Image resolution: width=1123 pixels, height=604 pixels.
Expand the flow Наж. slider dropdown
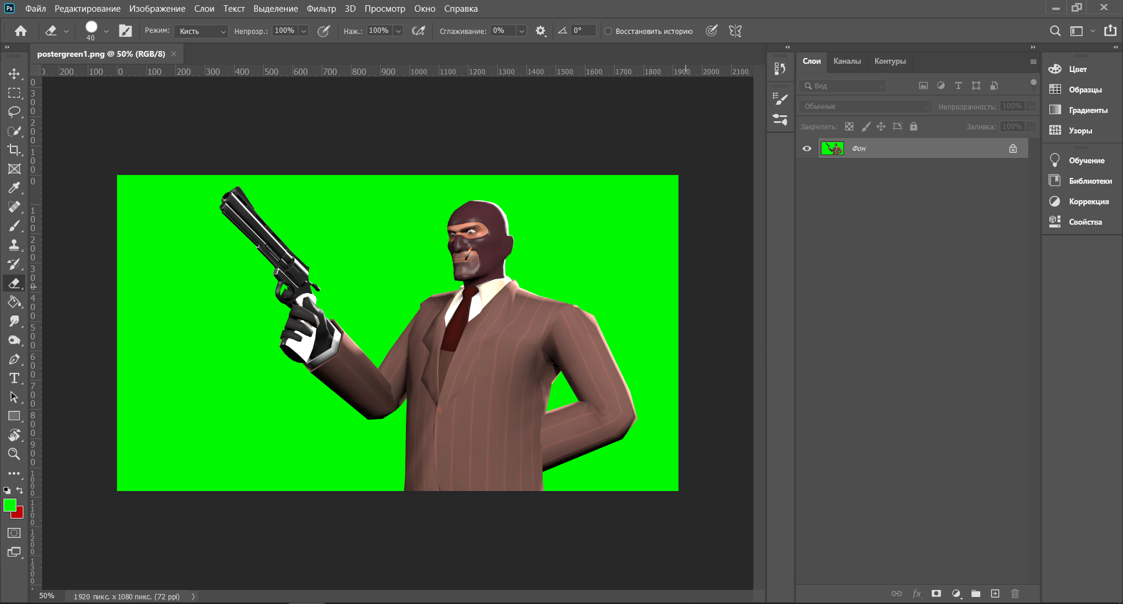click(x=398, y=31)
